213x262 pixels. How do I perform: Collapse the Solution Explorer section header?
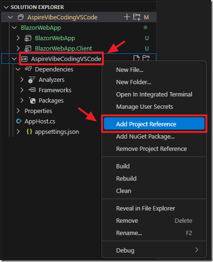[6, 7]
